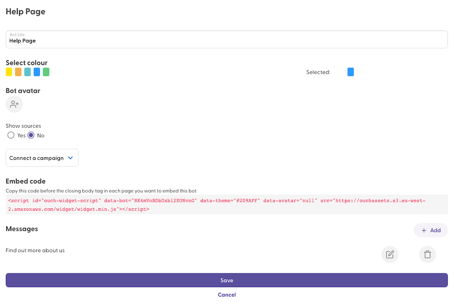Click the Embed code instructions text
Screen dimensions: 454x307
(x=101, y=191)
